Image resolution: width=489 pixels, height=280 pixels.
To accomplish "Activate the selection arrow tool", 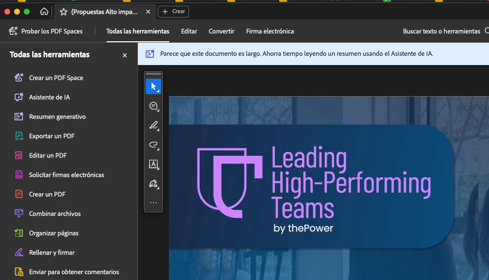I will pos(153,86).
